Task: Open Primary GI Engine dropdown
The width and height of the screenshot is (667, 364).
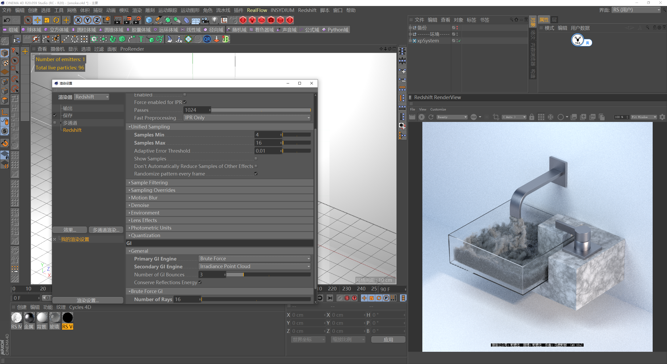Action: coord(255,259)
